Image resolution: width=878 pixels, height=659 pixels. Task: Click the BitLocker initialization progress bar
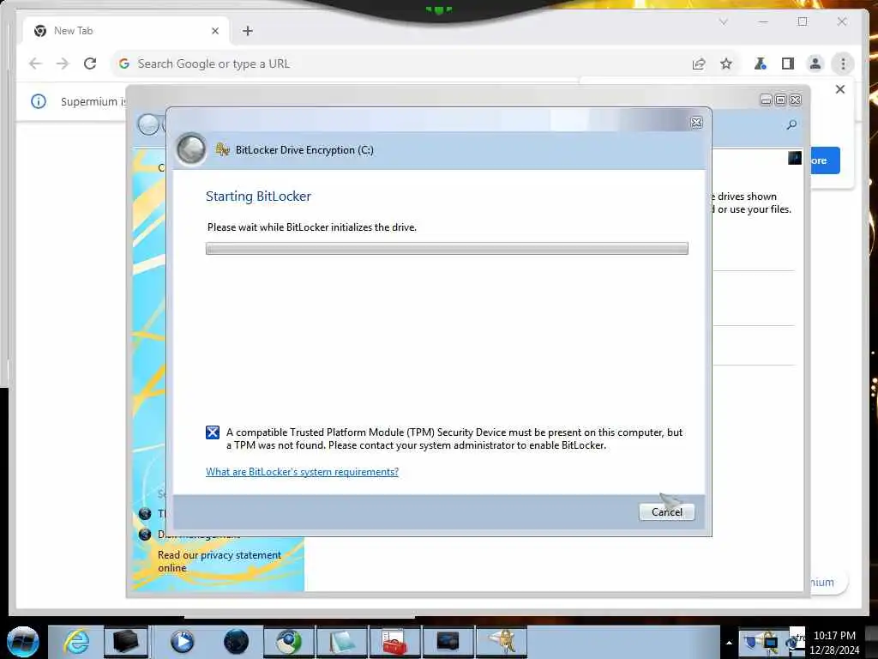447,248
